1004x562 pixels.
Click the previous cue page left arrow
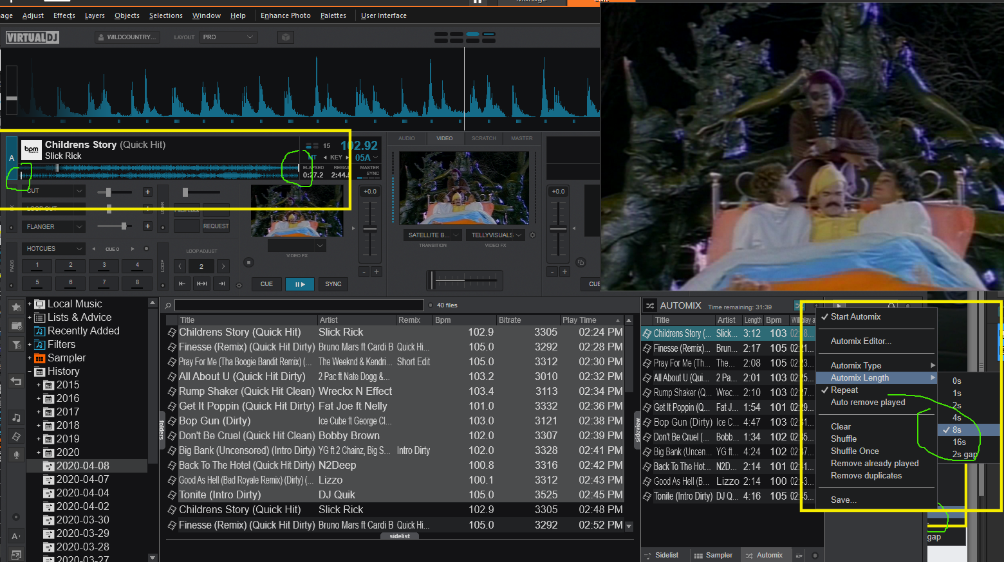click(x=94, y=249)
